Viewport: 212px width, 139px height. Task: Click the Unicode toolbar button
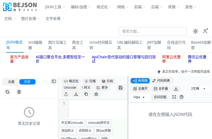click(70, 88)
